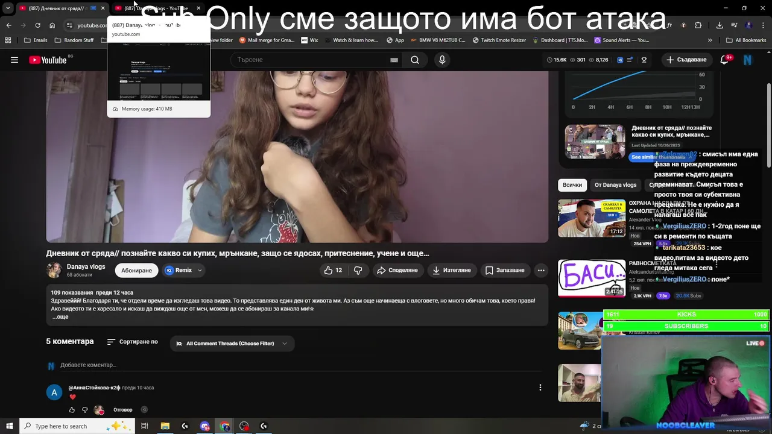772x434 pixels.
Task: Open Chrome extensions puzzle icon
Action: point(698,25)
